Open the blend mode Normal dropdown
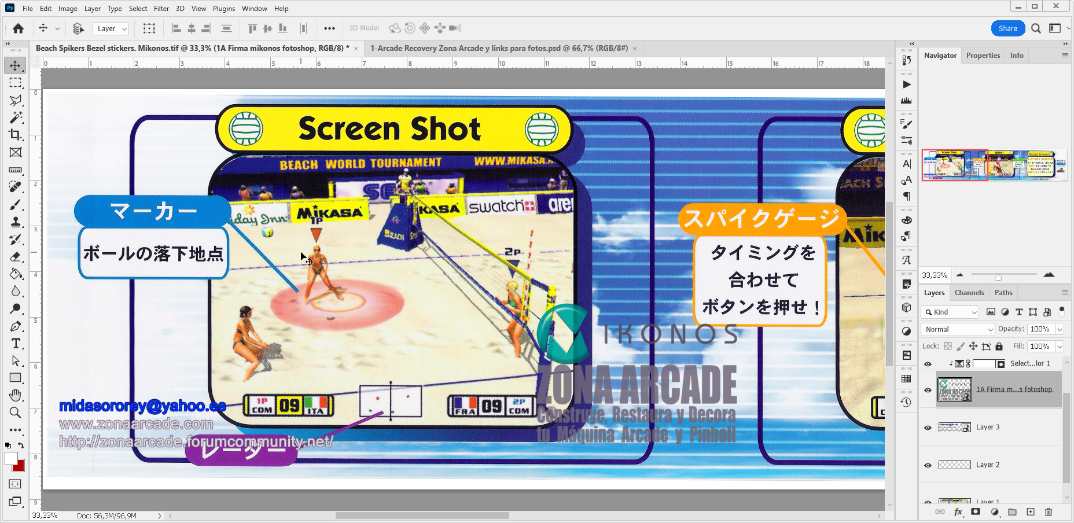 (958, 329)
